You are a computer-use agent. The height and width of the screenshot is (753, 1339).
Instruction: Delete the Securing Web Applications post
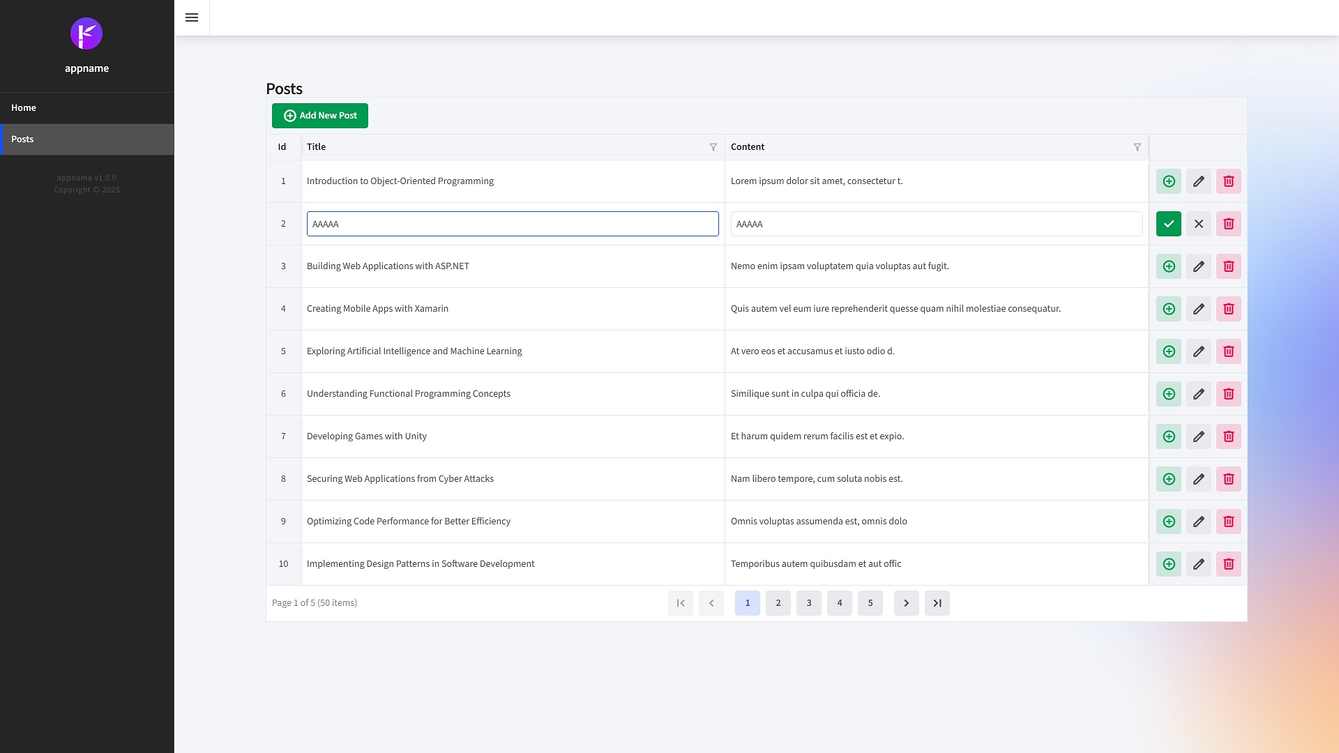click(x=1229, y=479)
